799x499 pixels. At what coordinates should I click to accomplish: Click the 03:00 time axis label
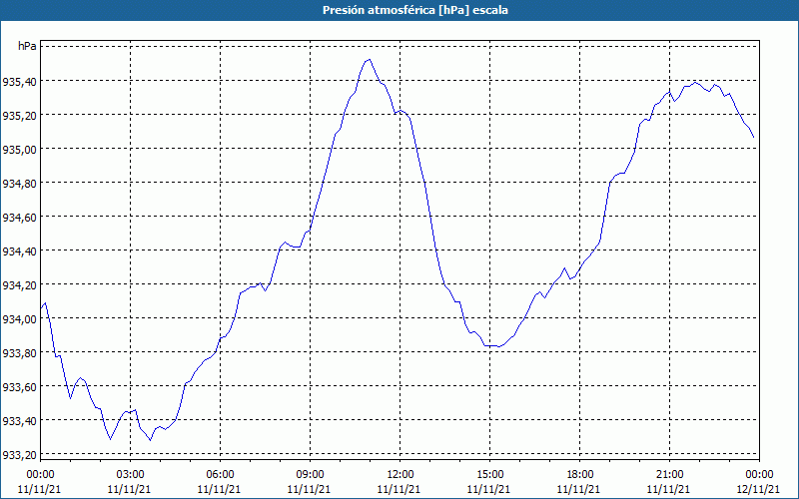pyautogui.click(x=130, y=475)
